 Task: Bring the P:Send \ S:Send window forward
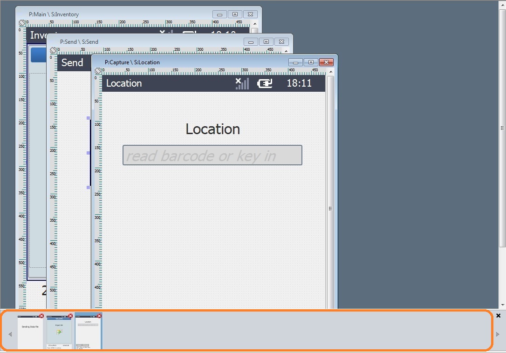click(140, 41)
